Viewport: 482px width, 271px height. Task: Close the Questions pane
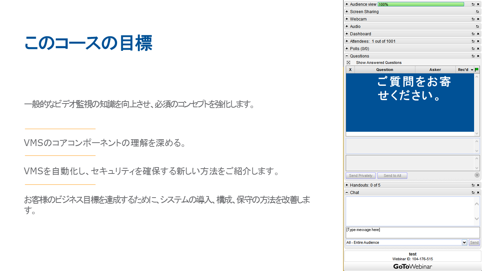[x=478, y=56]
